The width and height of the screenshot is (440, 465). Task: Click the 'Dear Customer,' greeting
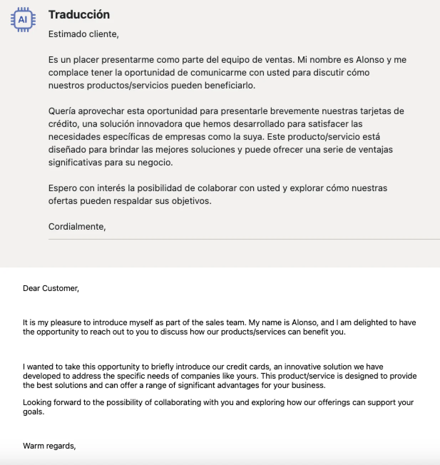tap(51, 288)
